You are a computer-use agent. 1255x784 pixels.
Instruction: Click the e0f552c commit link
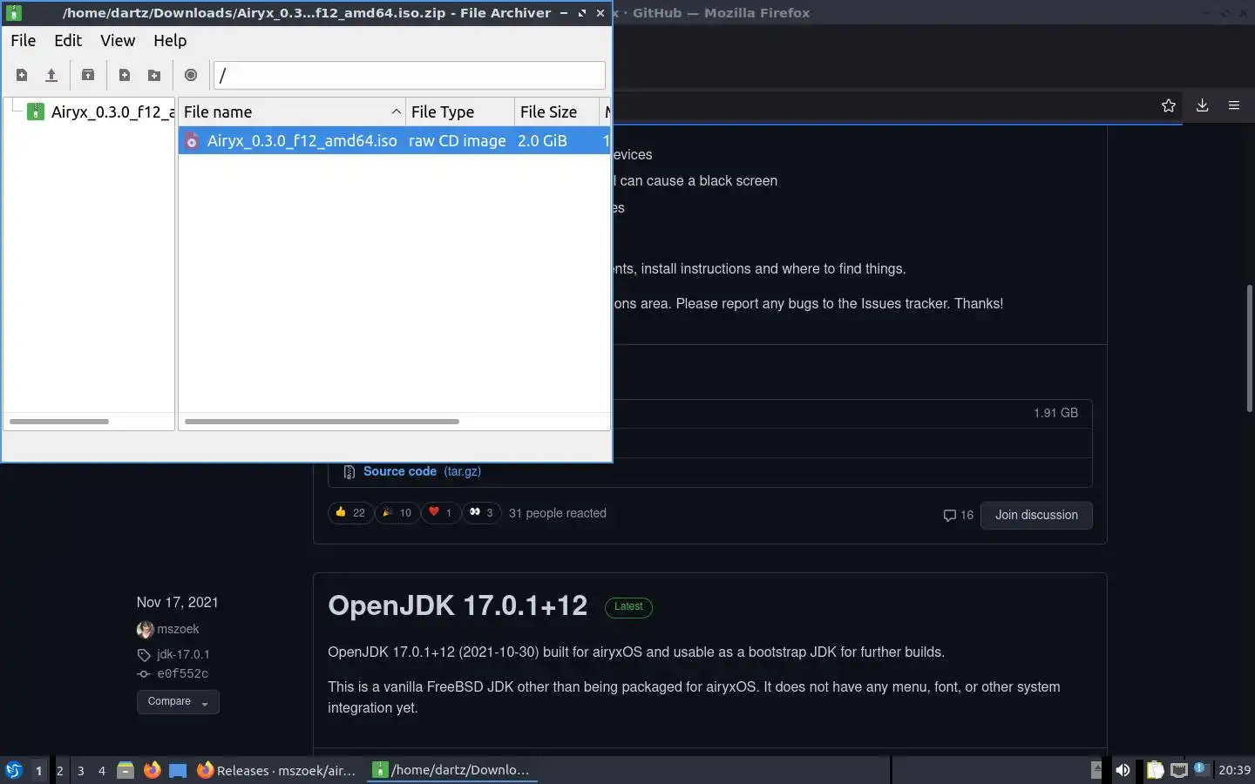pyautogui.click(x=182, y=673)
